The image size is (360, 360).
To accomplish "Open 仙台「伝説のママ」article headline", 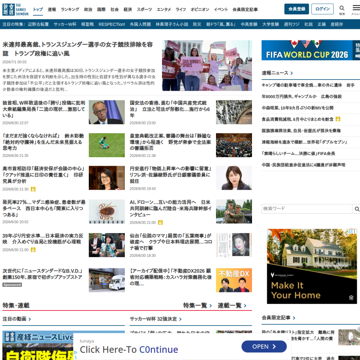I will click(x=171, y=242).
